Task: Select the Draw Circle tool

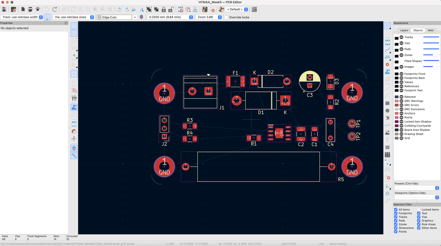Action: click(x=388, y=111)
